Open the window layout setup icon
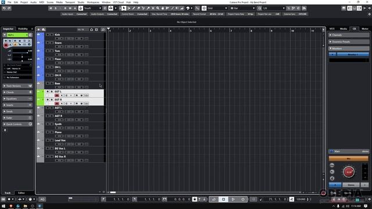 [344, 8]
